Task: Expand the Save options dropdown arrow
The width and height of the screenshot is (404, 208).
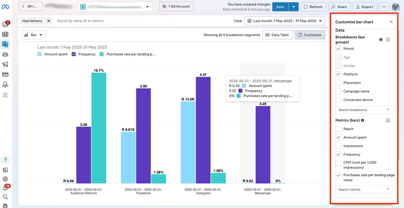Action: point(293,7)
